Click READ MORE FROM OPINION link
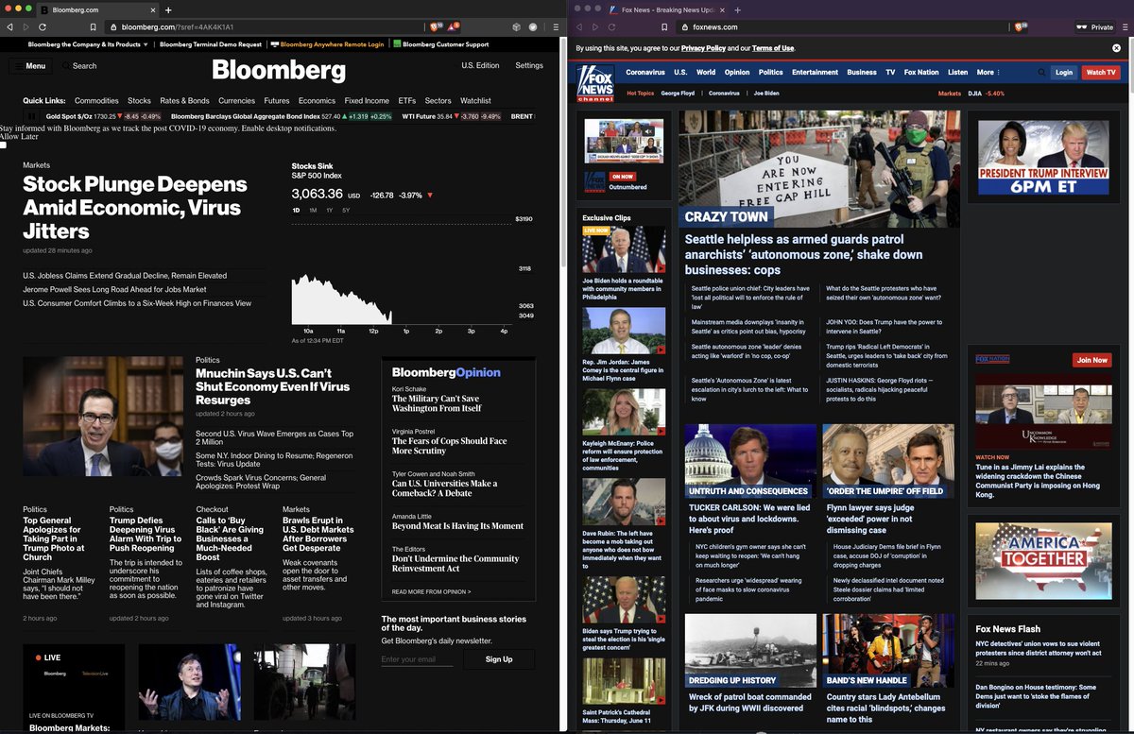The width and height of the screenshot is (1134, 734). [x=431, y=591]
